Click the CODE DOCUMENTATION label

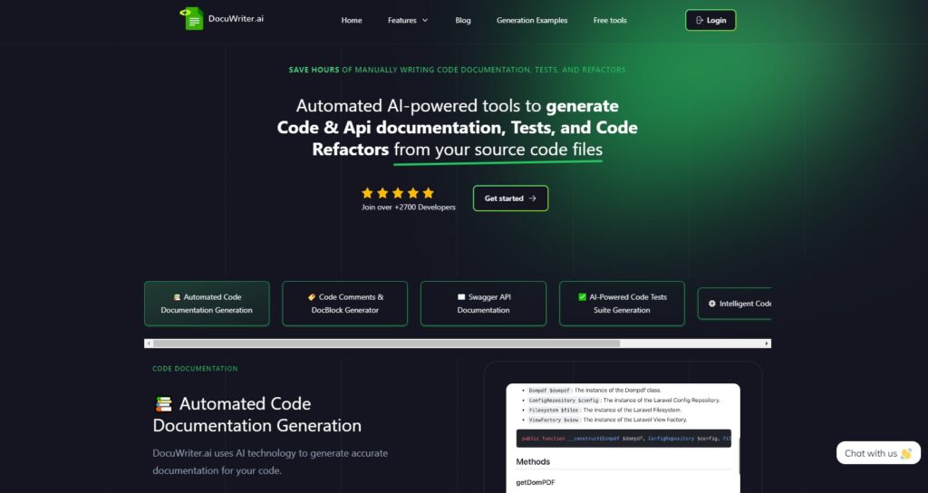[x=196, y=369]
